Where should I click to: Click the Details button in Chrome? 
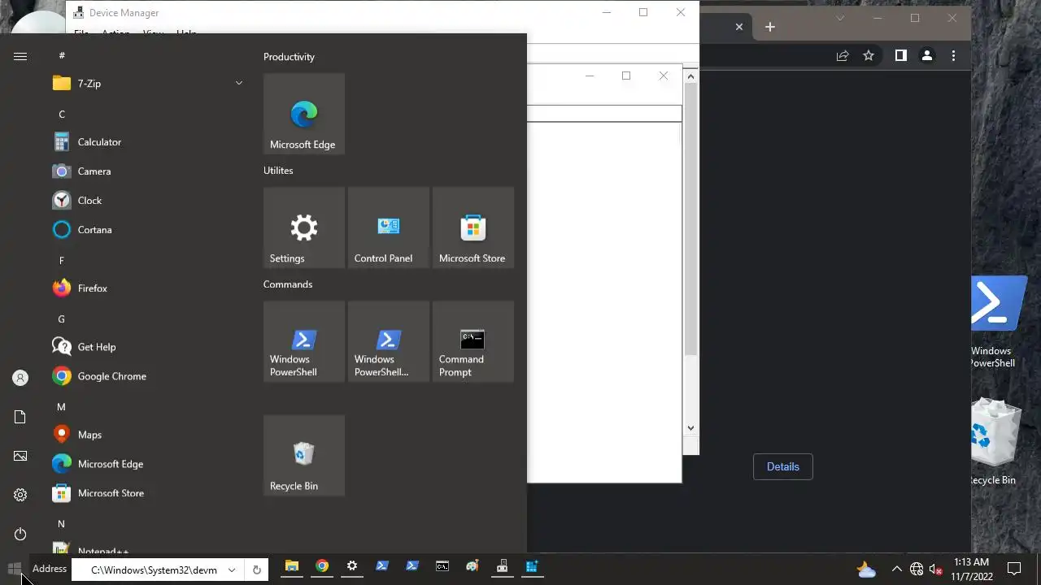point(782,466)
